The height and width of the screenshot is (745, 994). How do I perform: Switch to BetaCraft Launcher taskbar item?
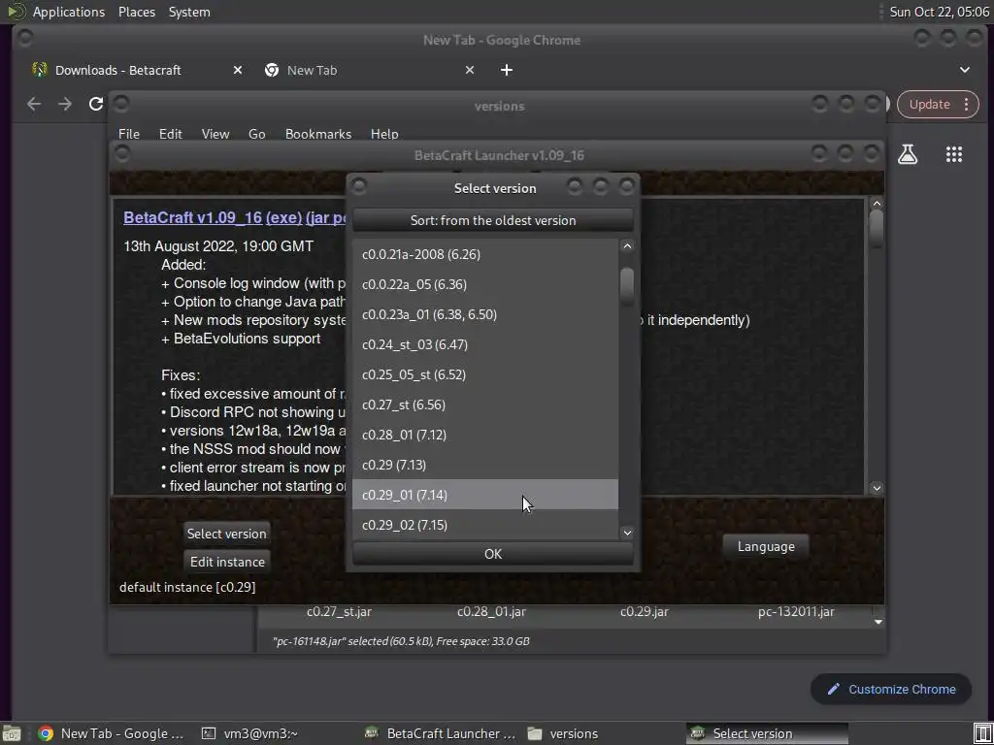pos(441,733)
